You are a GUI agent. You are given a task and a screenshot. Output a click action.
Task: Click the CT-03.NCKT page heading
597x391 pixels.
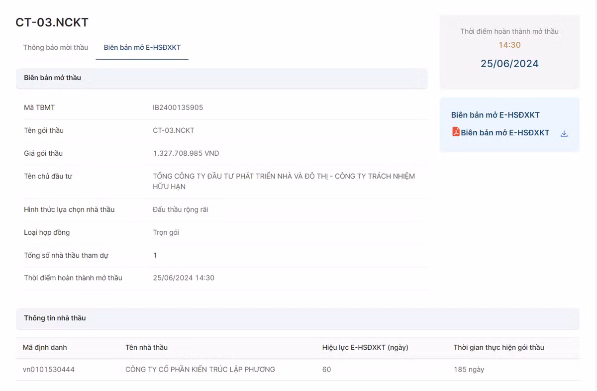[52, 22]
